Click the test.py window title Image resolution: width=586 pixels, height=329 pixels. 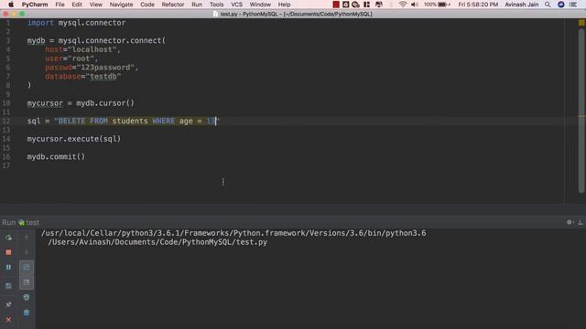click(293, 14)
